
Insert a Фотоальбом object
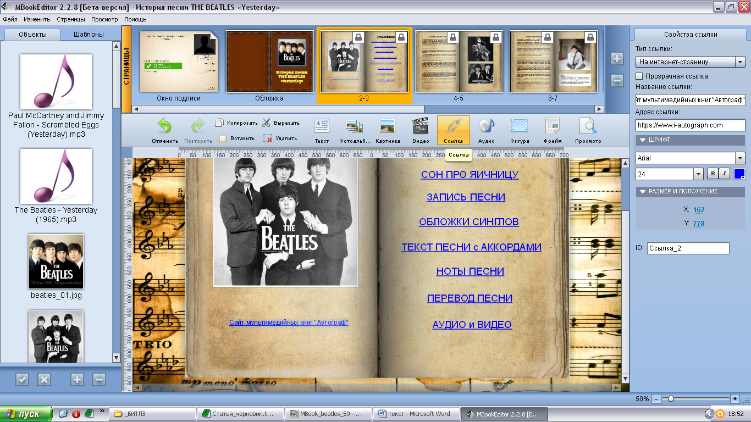354,131
